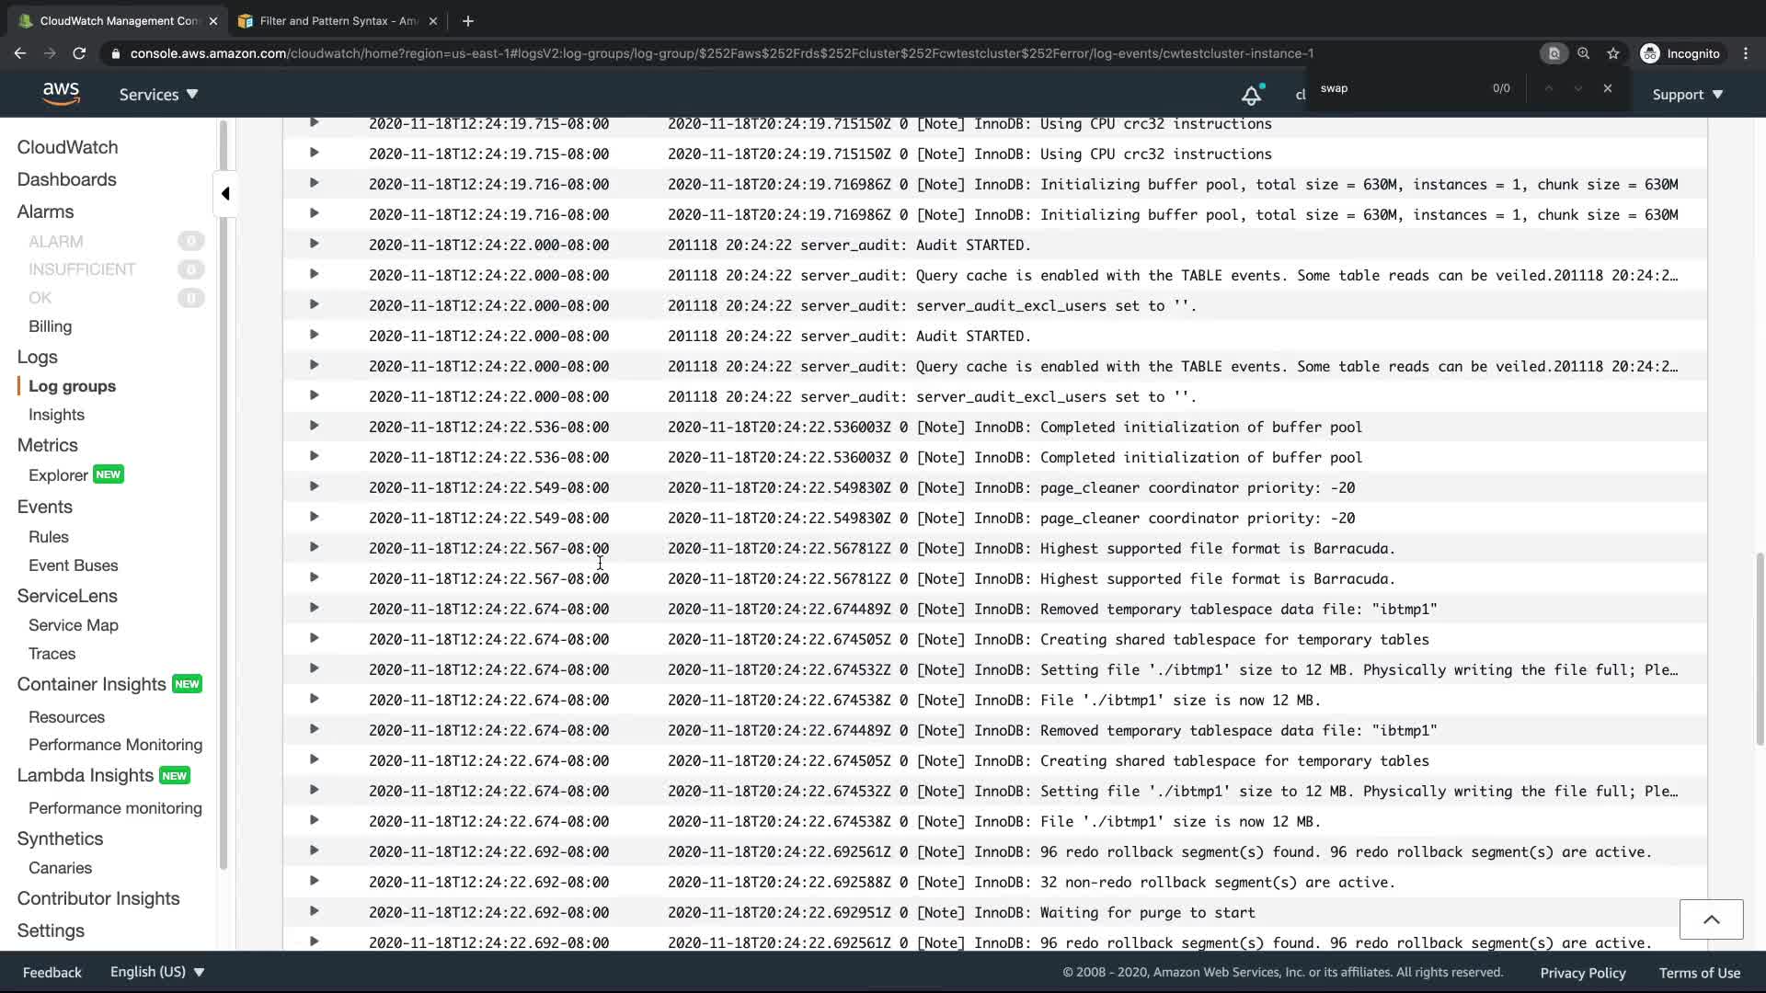Image resolution: width=1766 pixels, height=993 pixels.
Task: Expand the first 'Audit STARTED' log event row
Action: point(314,244)
